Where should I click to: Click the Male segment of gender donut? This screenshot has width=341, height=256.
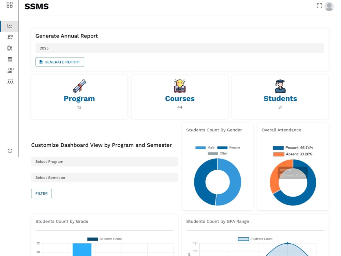(x=235, y=183)
